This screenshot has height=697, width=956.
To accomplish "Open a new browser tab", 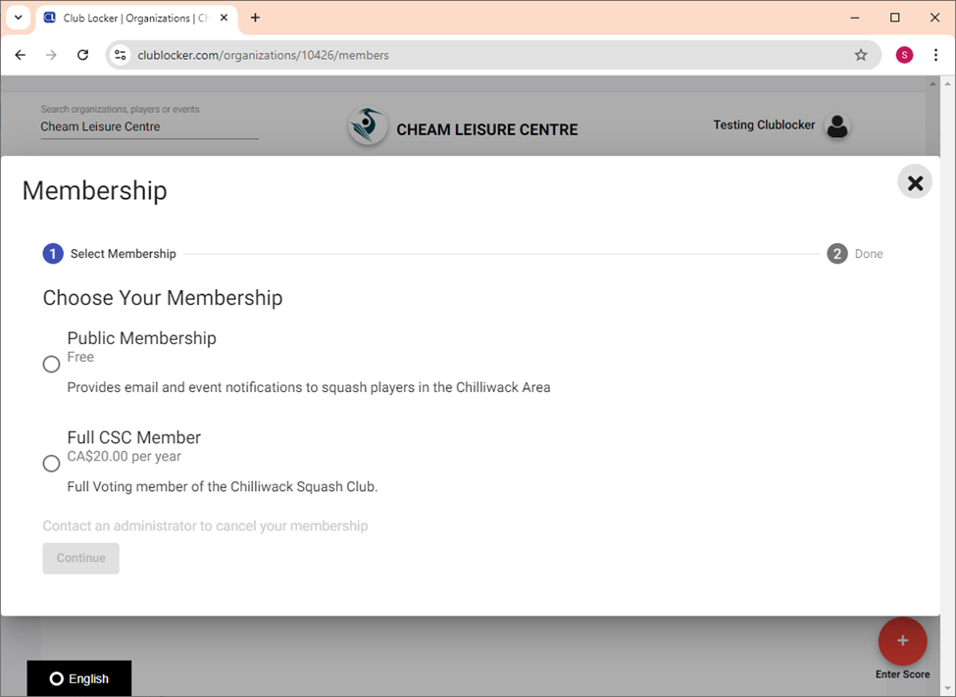I will coord(255,18).
